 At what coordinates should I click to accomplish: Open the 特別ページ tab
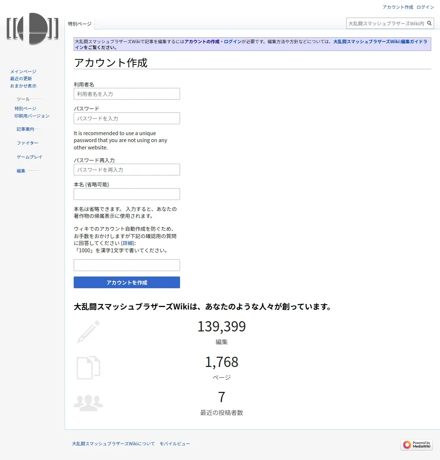(80, 24)
